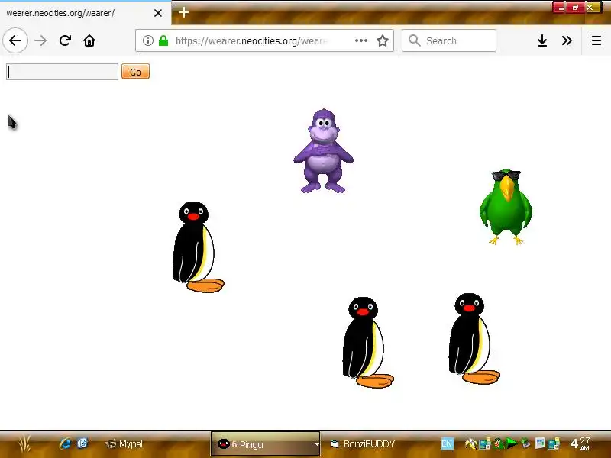Image resolution: width=611 pixels, height=458 pixels.
Task: Expand the Pingu group dropdown arrow
Action: (317, 444)
